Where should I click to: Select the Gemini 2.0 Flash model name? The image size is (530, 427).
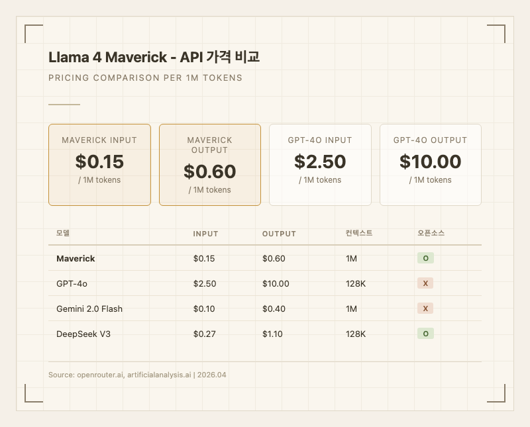click(x=89, y=308)
